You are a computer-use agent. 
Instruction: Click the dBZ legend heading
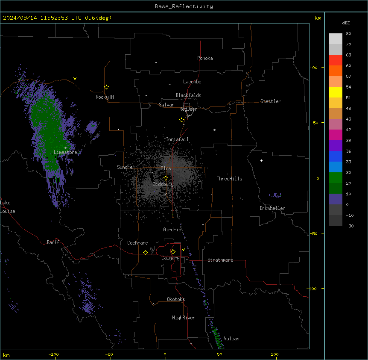[346, 23]
